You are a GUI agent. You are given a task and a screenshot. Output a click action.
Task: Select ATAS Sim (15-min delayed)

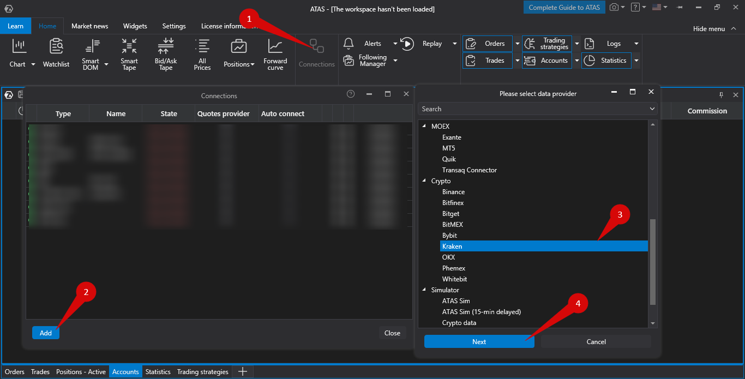click(482, 312)
